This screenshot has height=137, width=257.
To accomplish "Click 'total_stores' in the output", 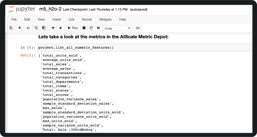I will [x=55, y=95].
